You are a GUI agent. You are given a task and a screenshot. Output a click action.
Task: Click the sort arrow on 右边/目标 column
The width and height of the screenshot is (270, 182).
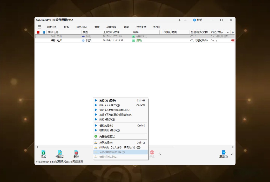(x=227, y=32)
